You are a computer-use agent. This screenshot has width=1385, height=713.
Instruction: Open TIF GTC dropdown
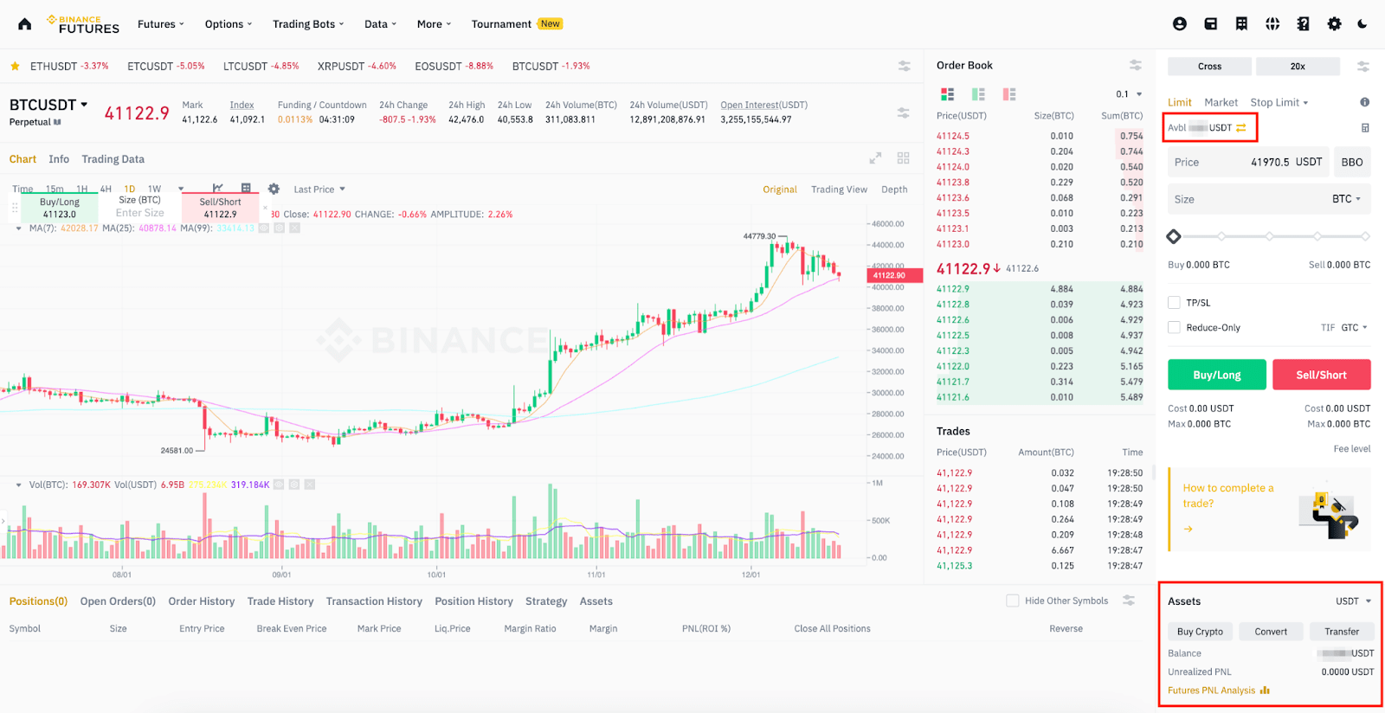1354,327
